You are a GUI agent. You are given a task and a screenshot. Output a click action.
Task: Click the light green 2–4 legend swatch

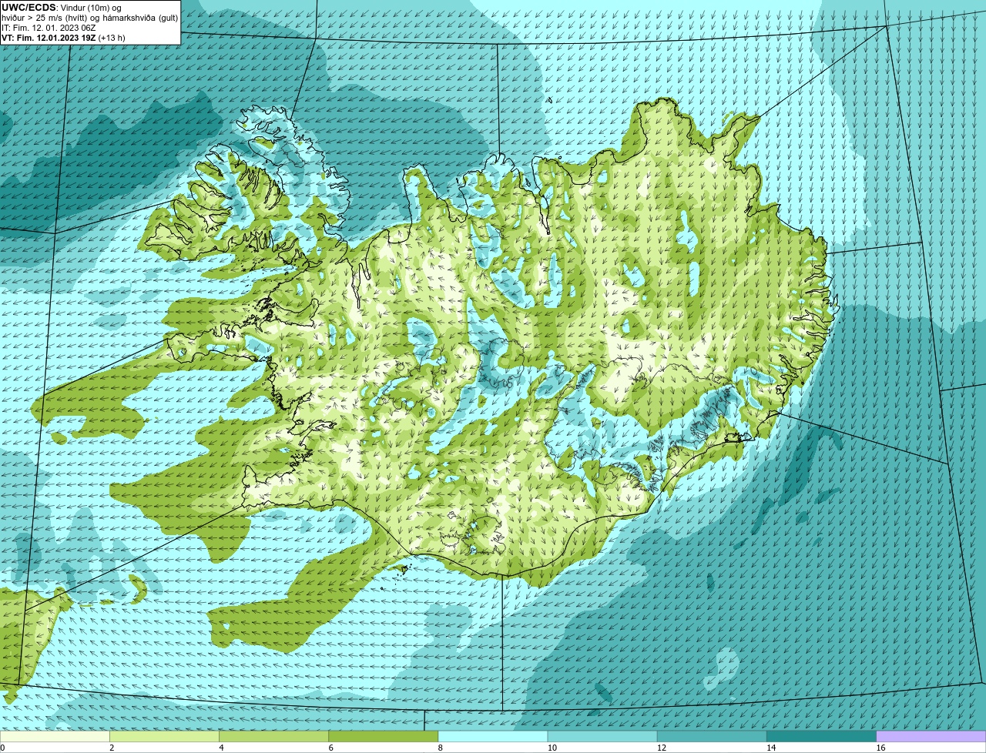164,737
